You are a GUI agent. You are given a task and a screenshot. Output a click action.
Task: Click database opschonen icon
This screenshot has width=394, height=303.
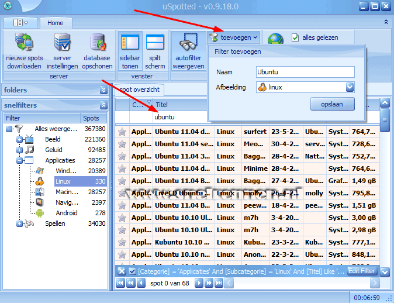[97, 42]
